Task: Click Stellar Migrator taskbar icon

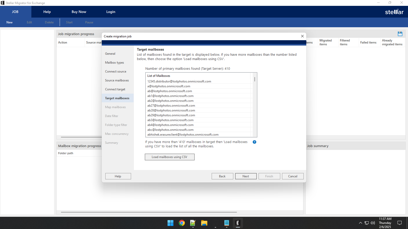Action: pyautogui.click(x=238, y=223)
